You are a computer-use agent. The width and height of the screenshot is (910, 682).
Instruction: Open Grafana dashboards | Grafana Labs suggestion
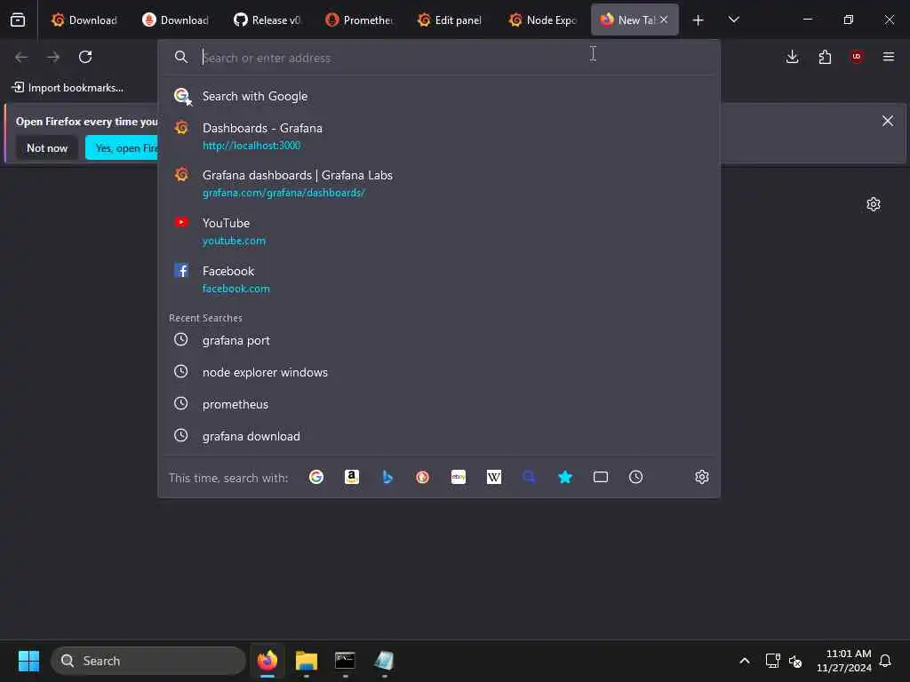[x=439, y=183]
